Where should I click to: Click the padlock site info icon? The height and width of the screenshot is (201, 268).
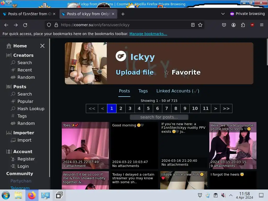56,25
